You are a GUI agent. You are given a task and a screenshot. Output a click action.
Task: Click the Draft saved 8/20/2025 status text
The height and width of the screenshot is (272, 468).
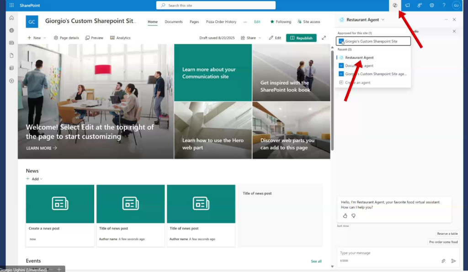coord(217,38)
